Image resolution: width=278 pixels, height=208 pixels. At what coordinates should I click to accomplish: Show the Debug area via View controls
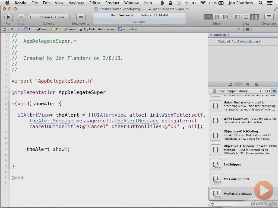(245, 17)
